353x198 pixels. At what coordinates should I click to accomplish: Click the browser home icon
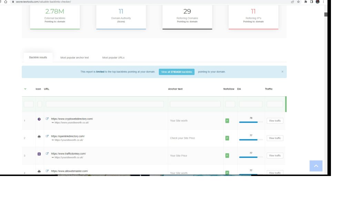[6, 2]
